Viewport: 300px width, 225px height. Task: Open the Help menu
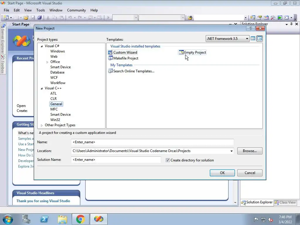94,10
